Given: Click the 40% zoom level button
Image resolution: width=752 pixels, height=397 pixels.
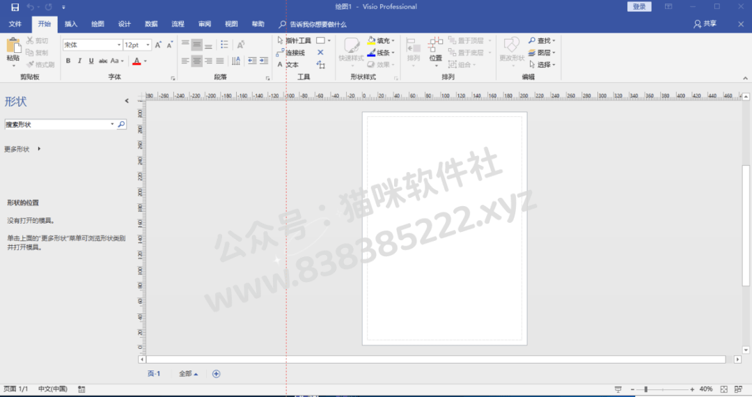Looking at the screenshot, I should [x=706, y=389].
